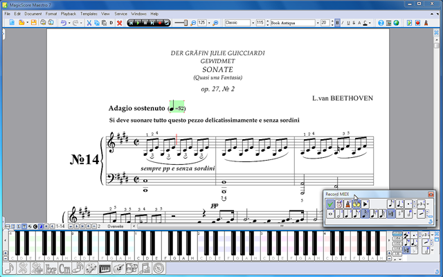Click the red record button in playback bar

click(x=160, y=23)
